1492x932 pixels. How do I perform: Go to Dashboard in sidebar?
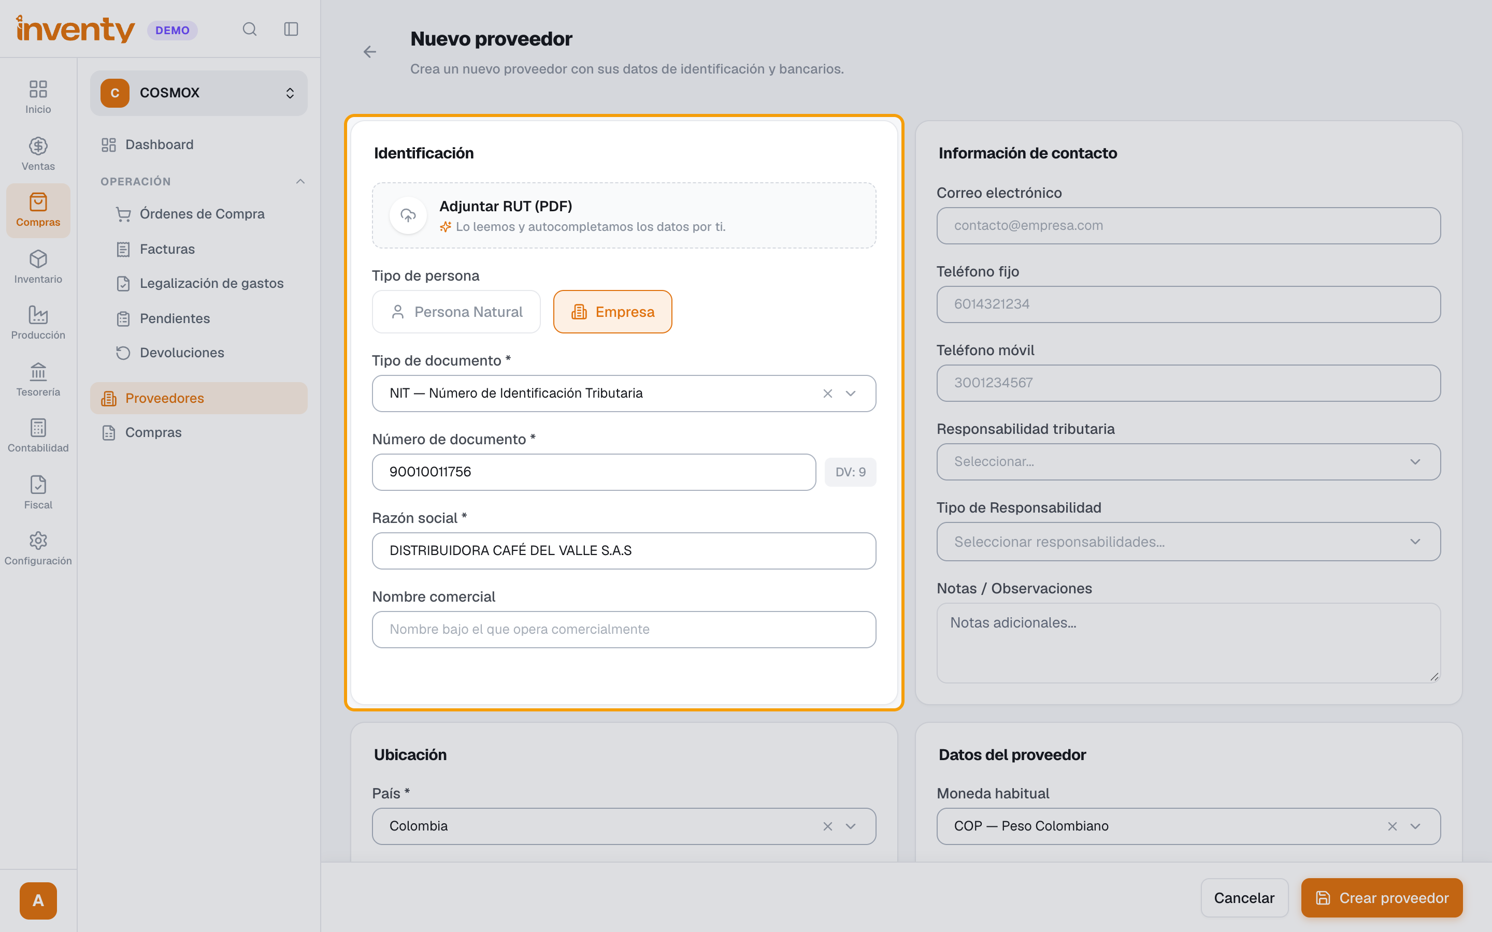(198, 145)
